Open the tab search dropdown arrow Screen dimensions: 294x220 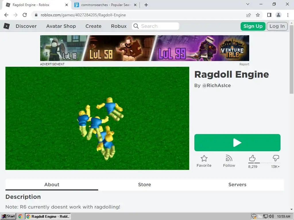click(248, 4)
